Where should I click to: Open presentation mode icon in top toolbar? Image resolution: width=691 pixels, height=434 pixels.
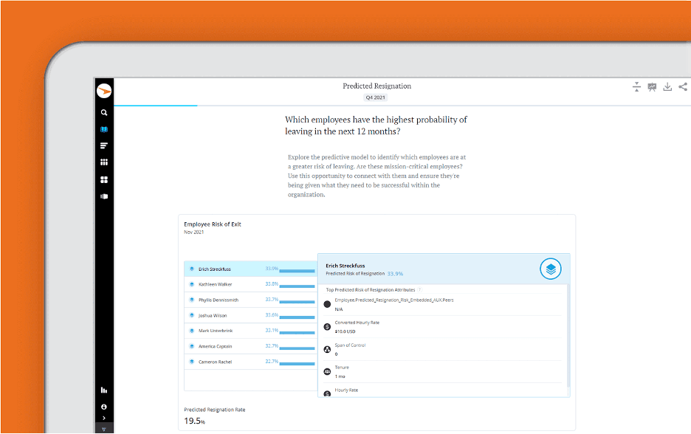pyautogui.click(x=652, y=87)
